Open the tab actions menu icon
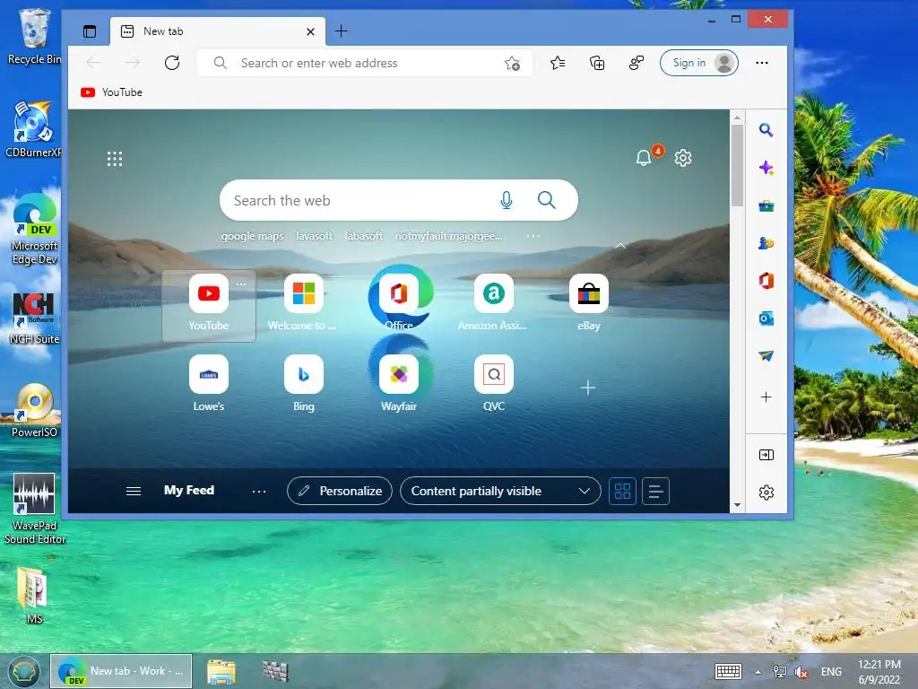 (x=90, y=31)
